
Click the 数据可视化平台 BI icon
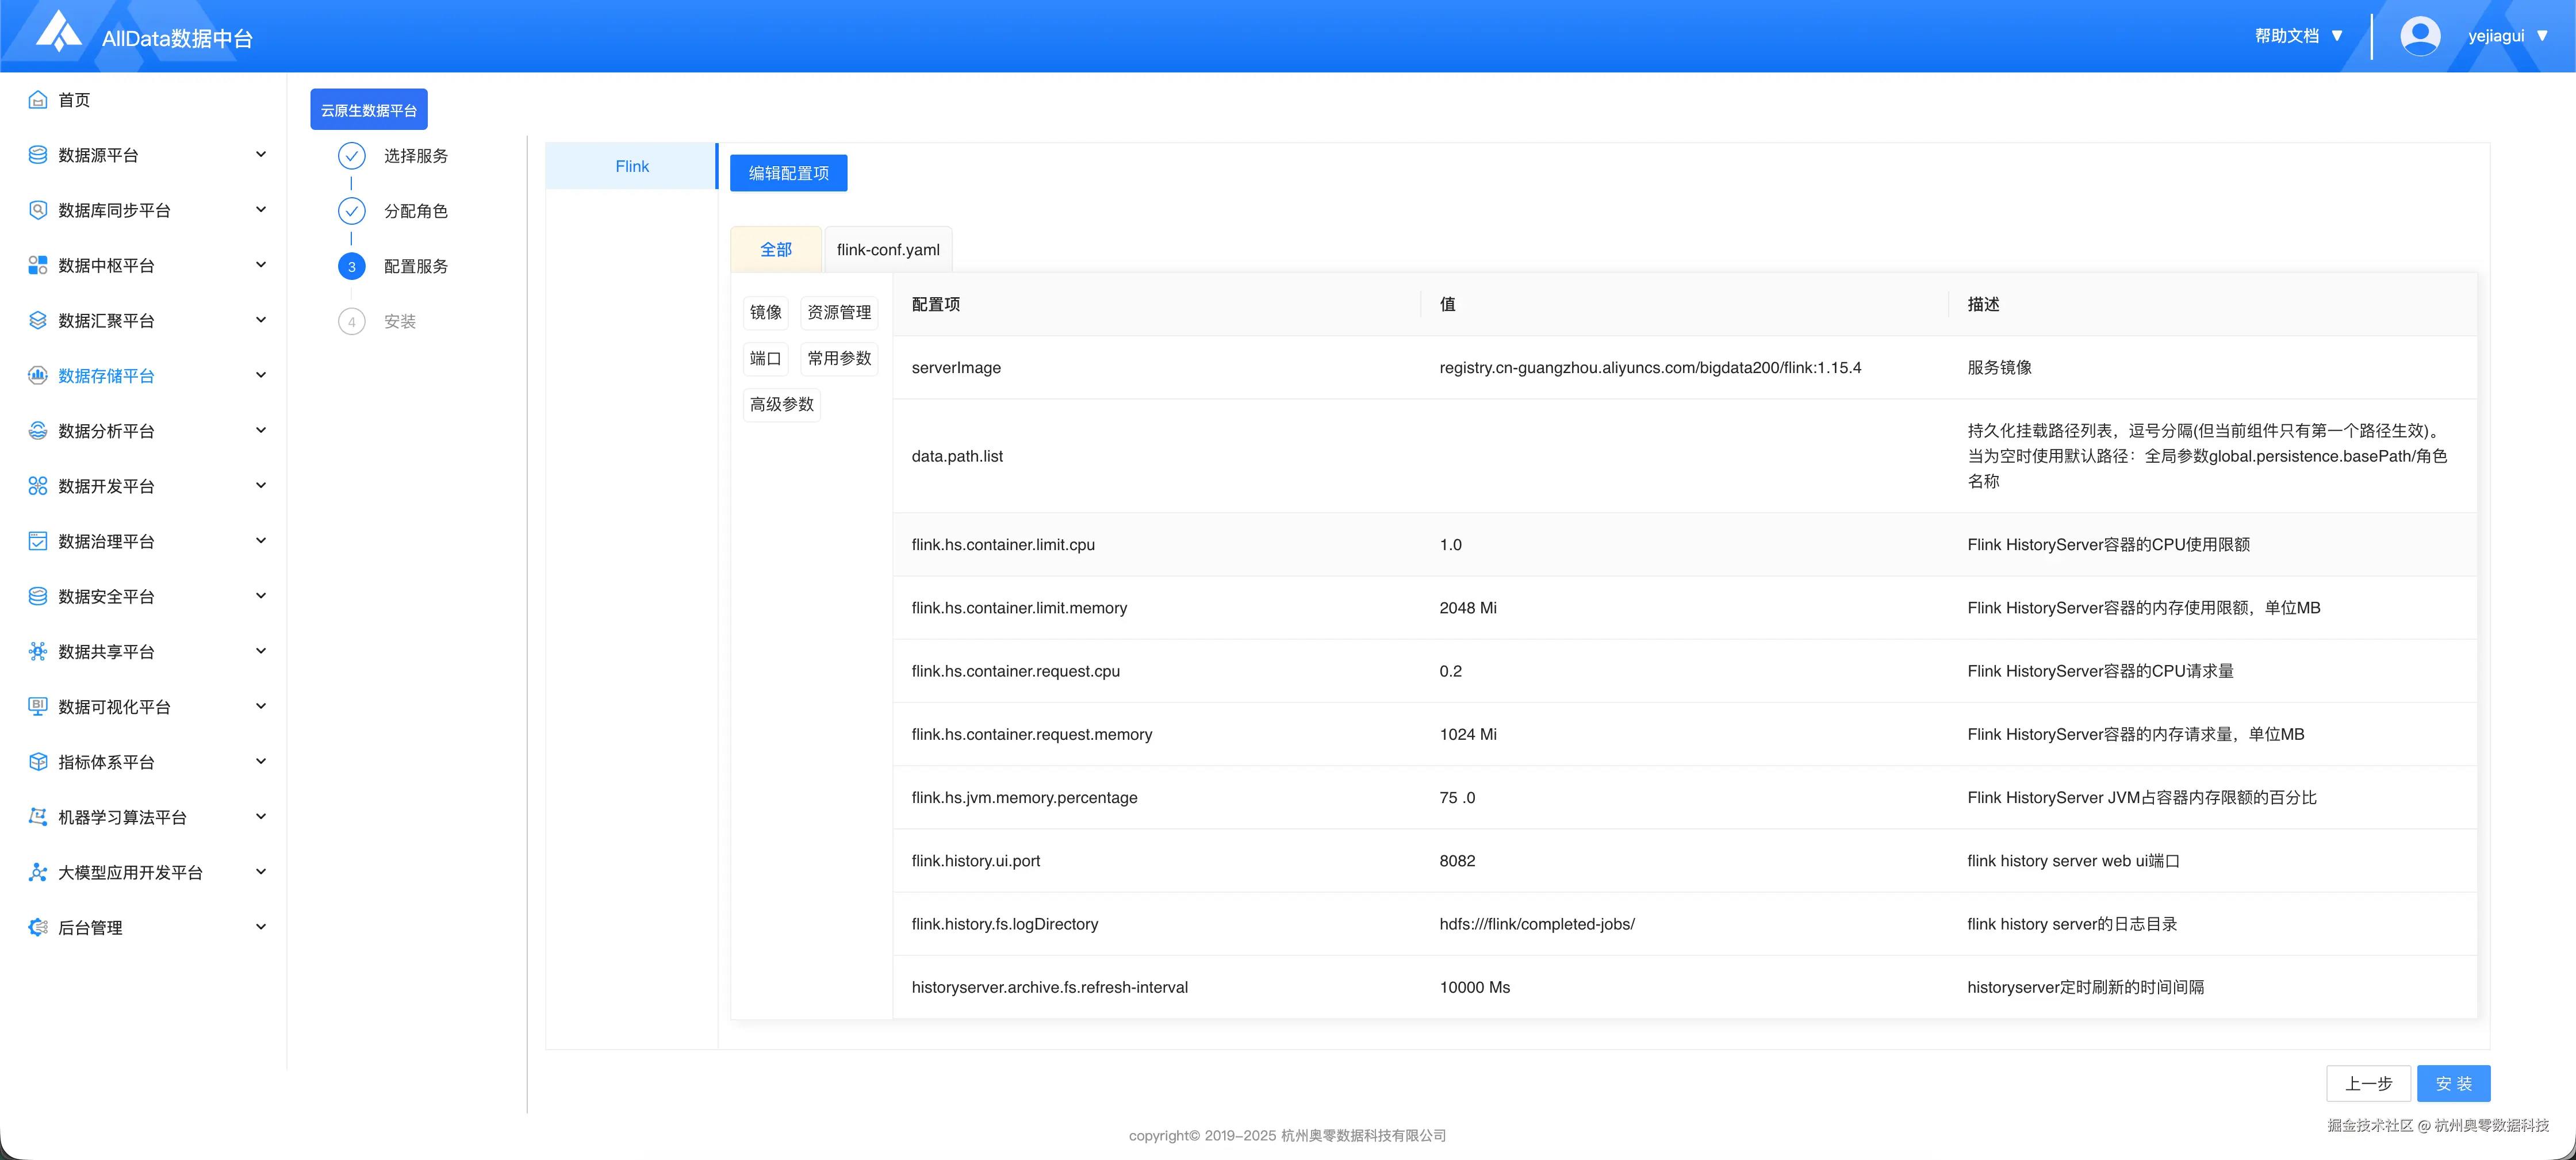(38, 706)
